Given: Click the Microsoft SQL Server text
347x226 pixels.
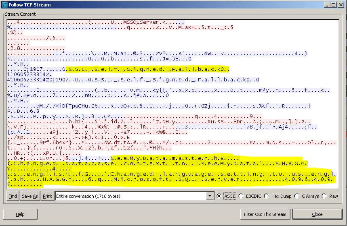Looking at the screenshot, I should pyautogui.click(x=177, y=179).
